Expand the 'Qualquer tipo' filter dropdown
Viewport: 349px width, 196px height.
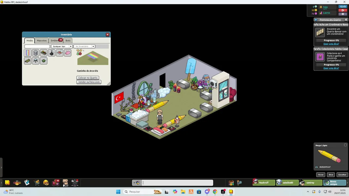pos(62,46)
